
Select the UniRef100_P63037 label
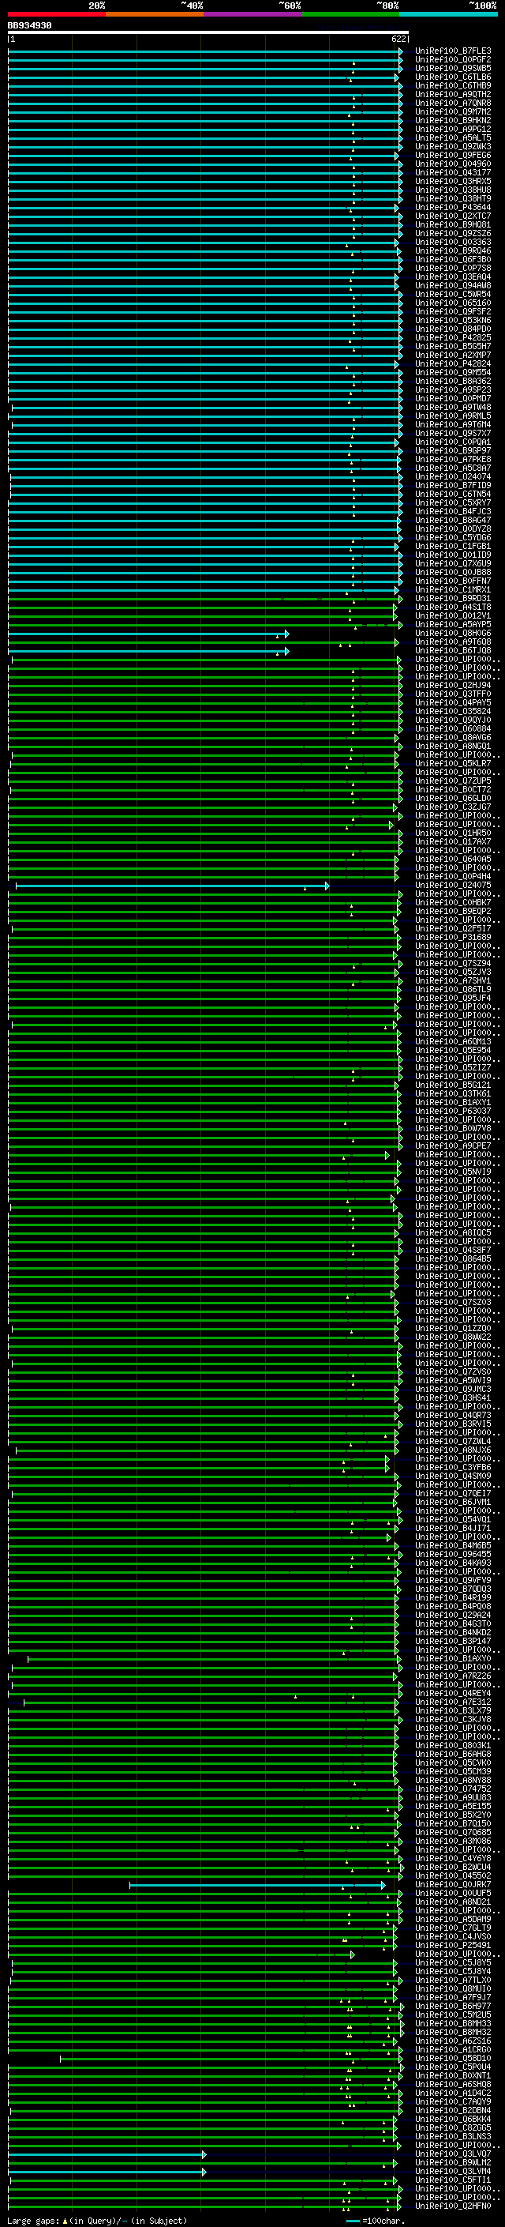(452, 1112)
